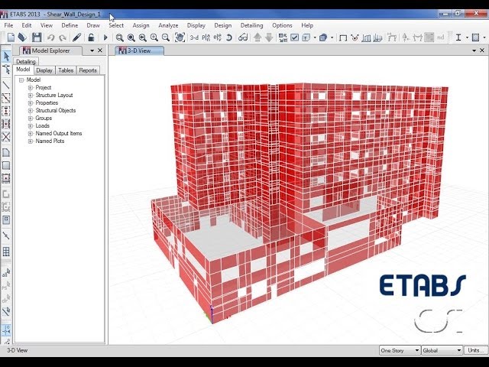Open the Define menu
489x367 pixels.
70,25
